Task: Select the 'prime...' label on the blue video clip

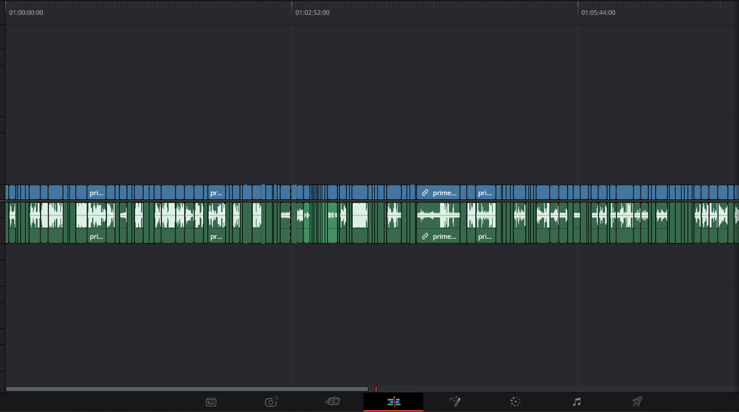Action: pyautogui.click(x=445, y=193)
